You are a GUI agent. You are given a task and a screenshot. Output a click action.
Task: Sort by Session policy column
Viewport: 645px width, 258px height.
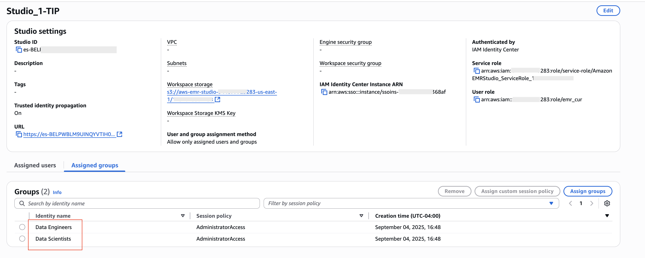point(361,216)
